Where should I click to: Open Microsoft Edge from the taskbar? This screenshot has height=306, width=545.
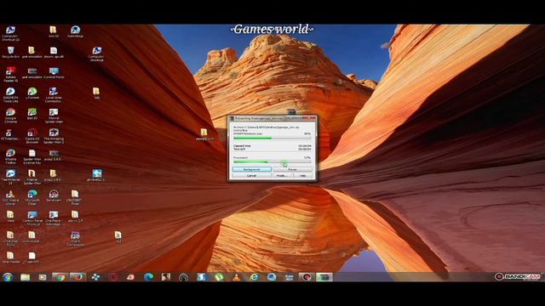(x=149, y=277)
